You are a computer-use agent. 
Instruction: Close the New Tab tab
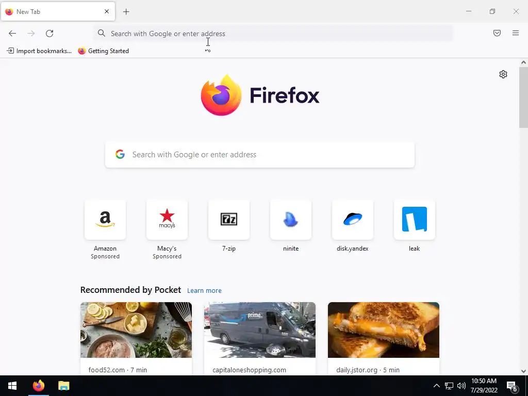point(107,11)
